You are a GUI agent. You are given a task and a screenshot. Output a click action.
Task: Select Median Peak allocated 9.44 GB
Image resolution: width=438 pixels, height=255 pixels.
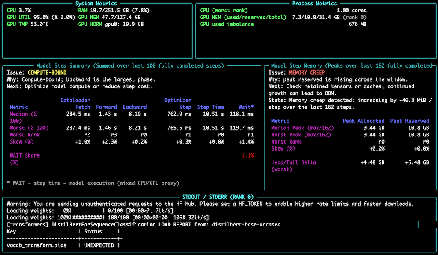click(x=374, y=128)
